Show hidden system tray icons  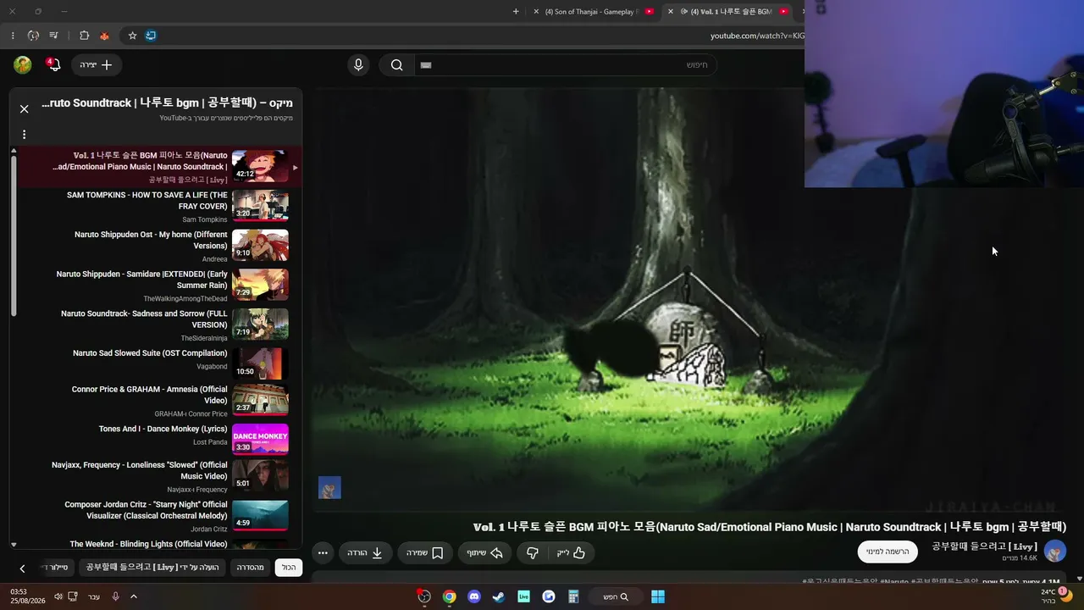[x=133, y=596]
